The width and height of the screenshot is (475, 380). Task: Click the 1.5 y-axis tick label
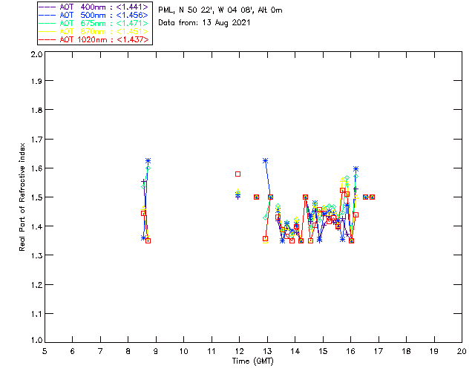[x=36, y=197]
